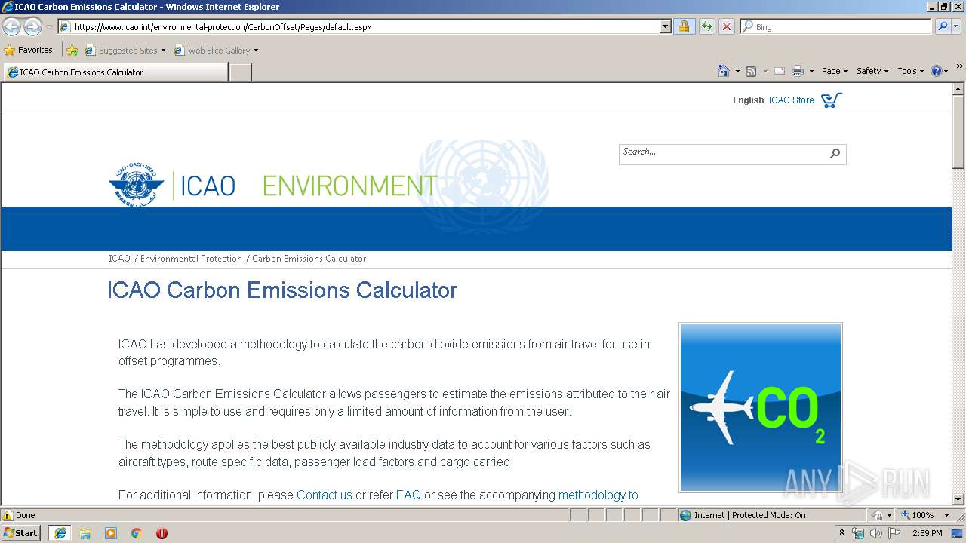This screenshot has width=966, height=543.
Task: Click the Read Mail envelope icon
Action: coord(780,71)
